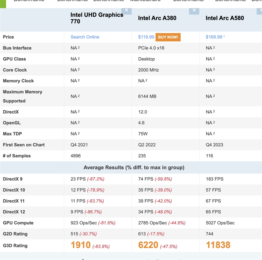Select the 515 G2D rating value
This screenshot has width=262, height=260.
pyautogui.click(x=74, y=234)
